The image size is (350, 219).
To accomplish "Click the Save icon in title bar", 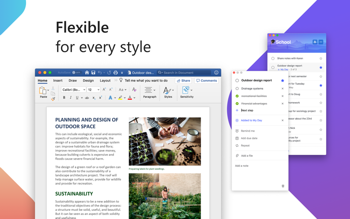I will click(93, 72).
